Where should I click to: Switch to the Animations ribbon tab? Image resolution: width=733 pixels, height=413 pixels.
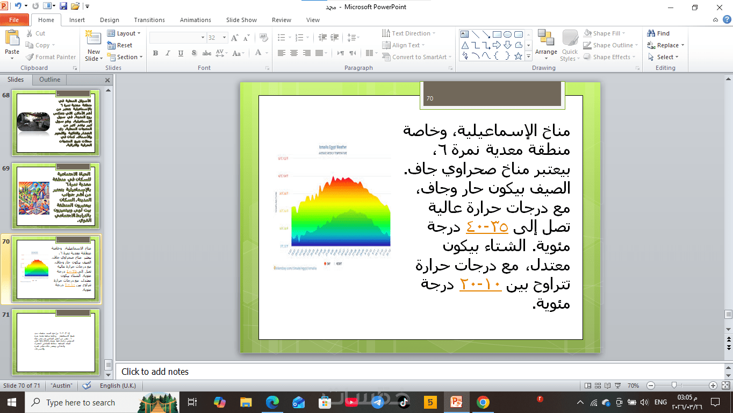196,20
